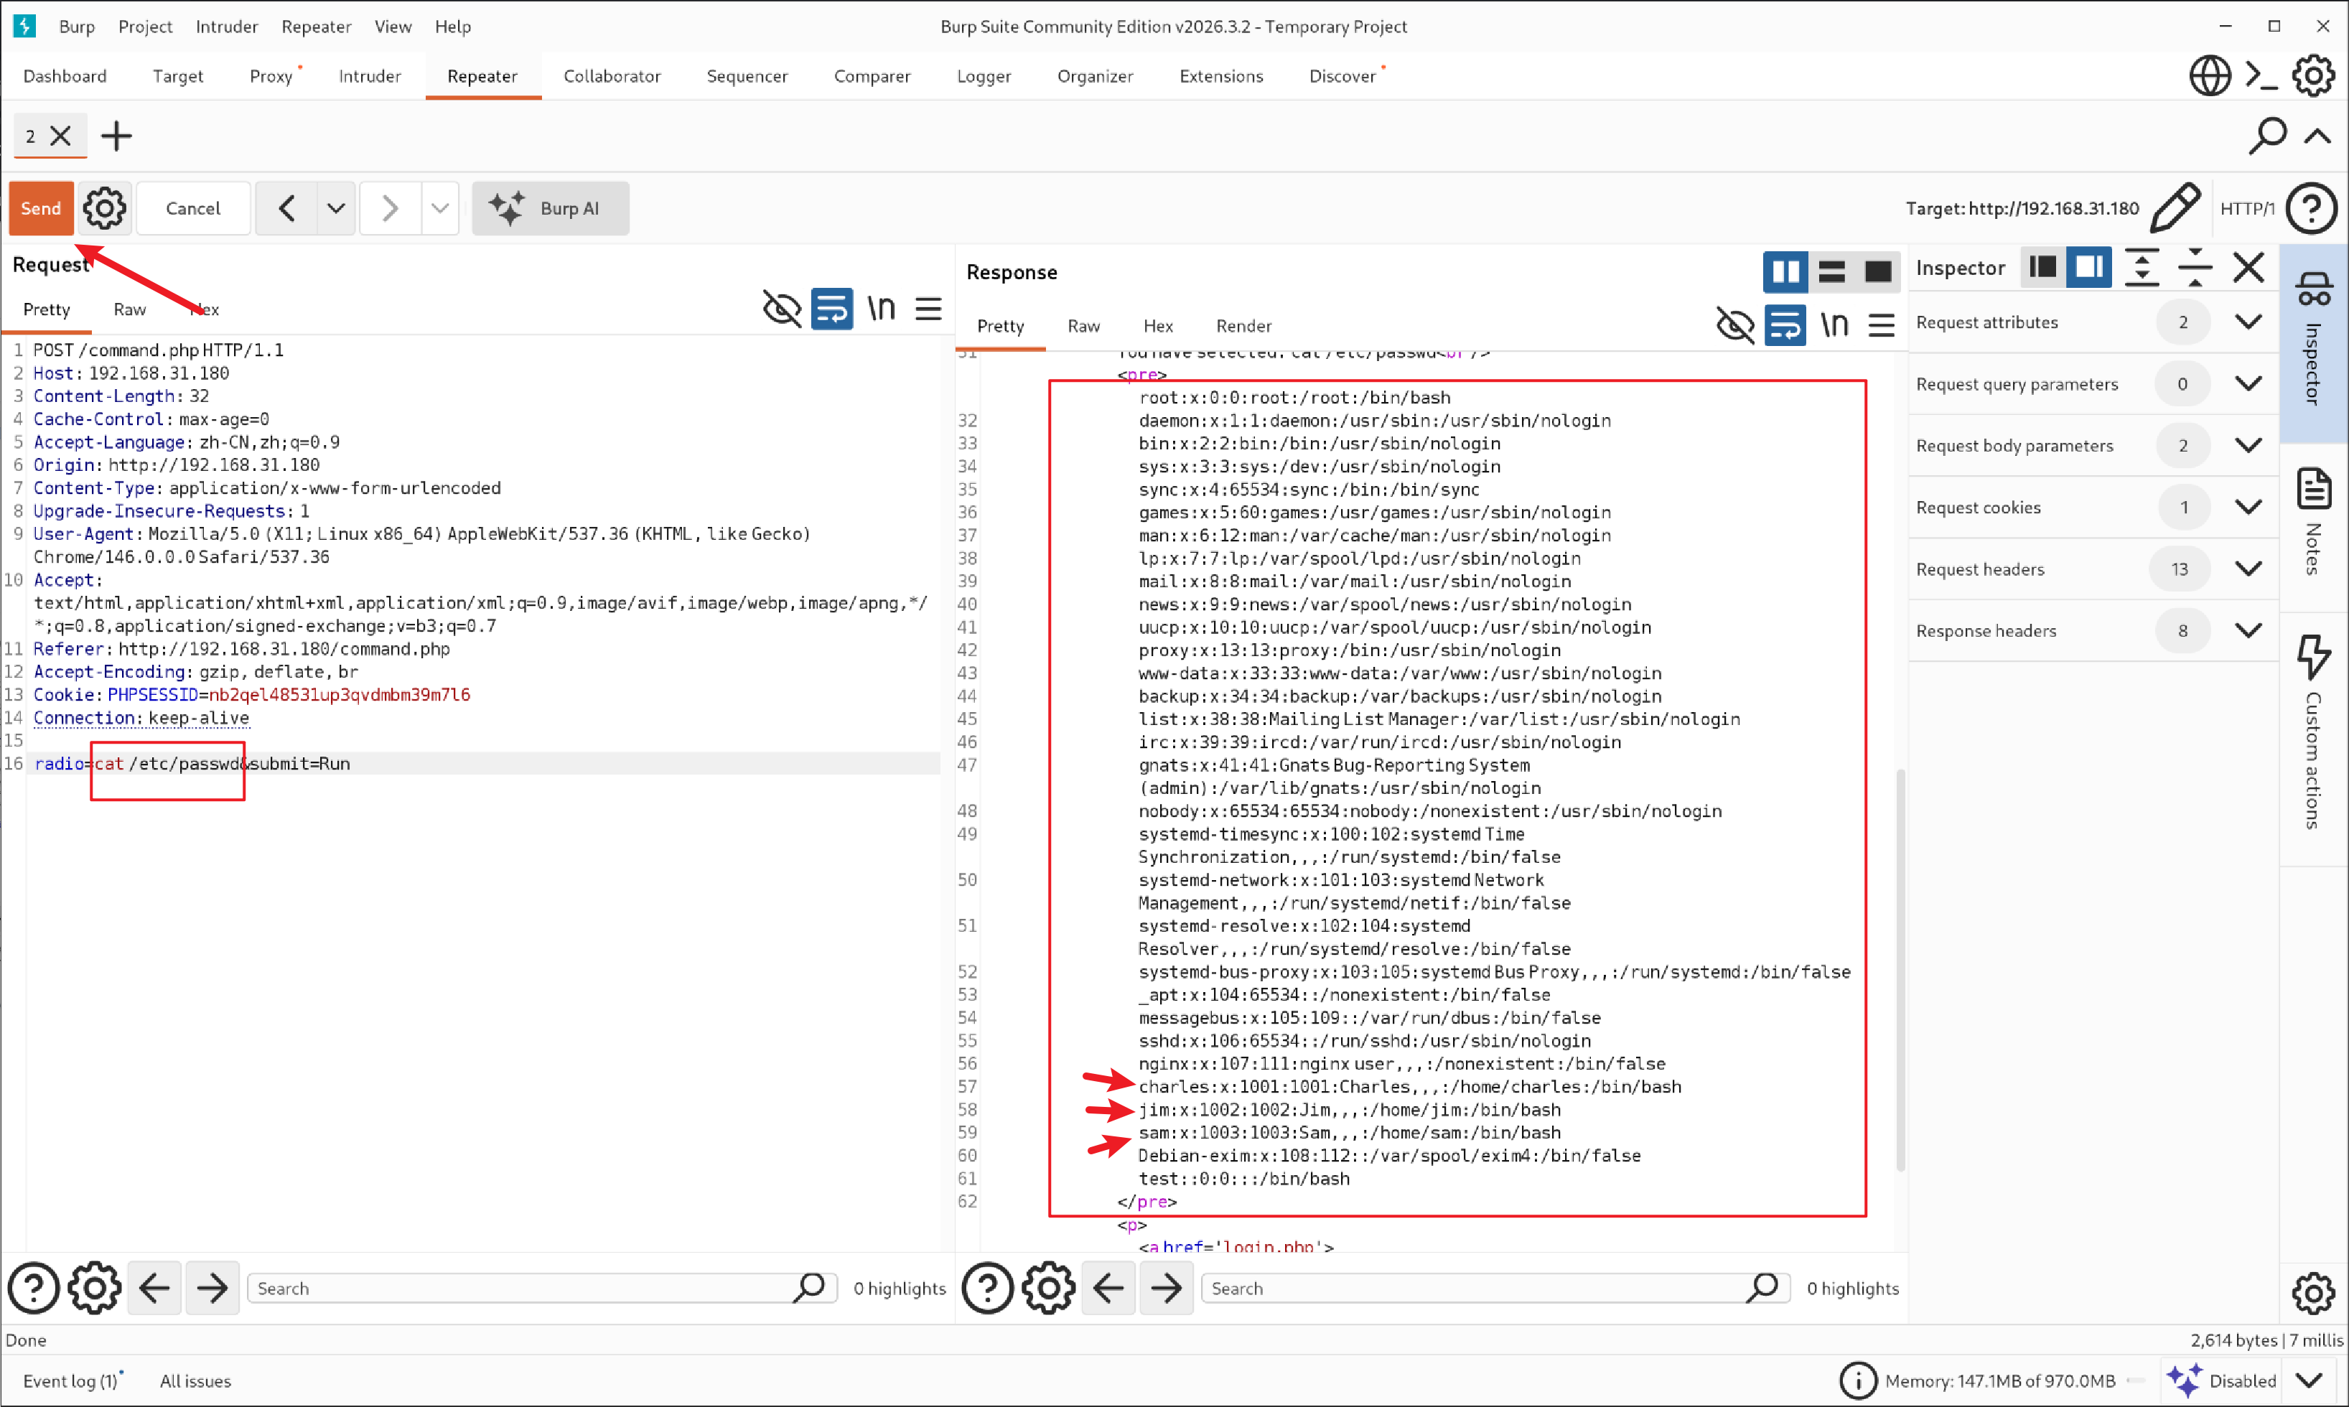Switch to the Proxy tab
The width and height of the screenshot is (2349, 1407).
[x=271, y=76]
